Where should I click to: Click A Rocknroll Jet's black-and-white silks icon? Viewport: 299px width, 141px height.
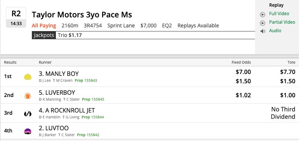[x=28, y=114]
